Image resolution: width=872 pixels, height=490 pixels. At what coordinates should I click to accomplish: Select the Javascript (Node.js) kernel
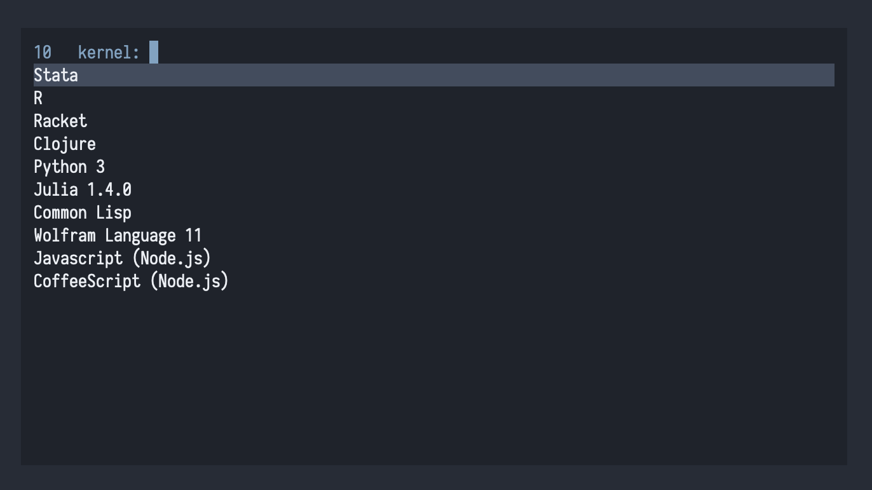[122, 258]
